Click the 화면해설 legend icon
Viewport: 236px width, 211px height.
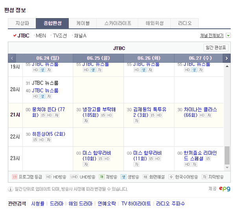pyautogui.click(x=145, y=177)
